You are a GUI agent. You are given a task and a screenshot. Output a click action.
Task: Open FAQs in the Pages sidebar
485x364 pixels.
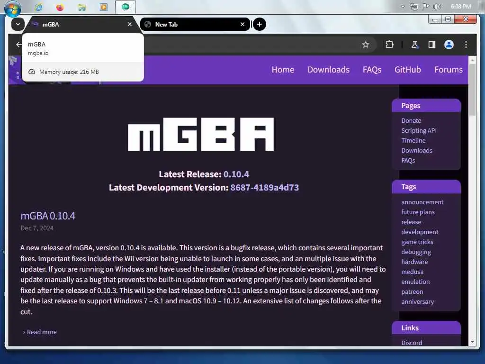point(408,160)
